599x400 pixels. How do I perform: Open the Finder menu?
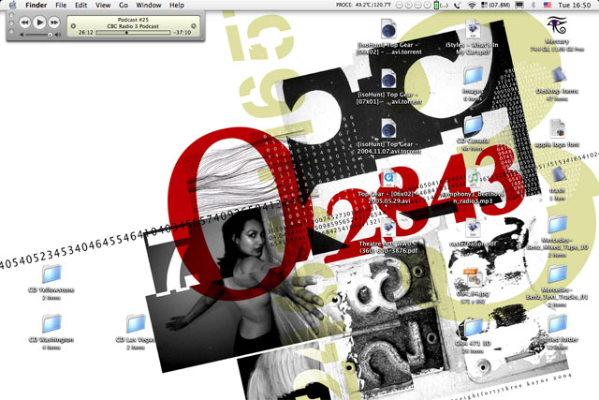(37, 5)
